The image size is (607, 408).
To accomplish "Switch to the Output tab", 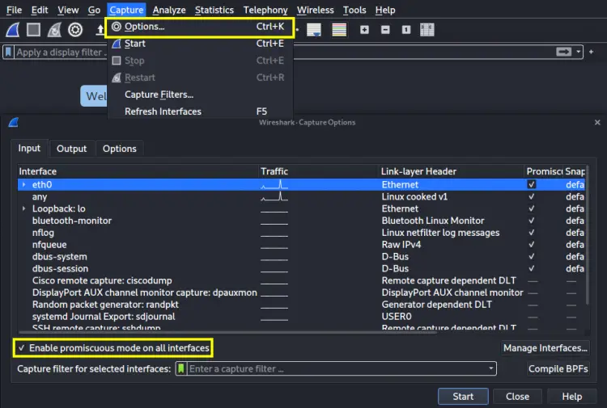I will click(x=71, y=149).
